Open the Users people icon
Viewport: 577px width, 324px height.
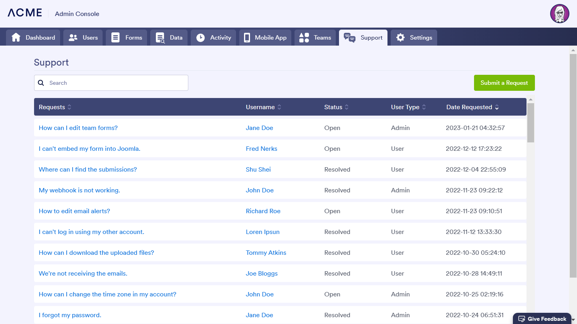point(73,38)
